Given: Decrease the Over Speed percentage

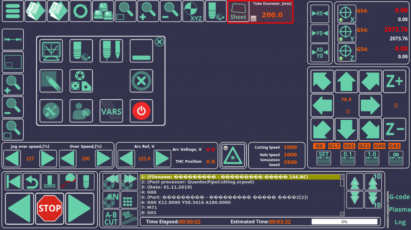Looking at the screenshot, I should tap(68, 158).
